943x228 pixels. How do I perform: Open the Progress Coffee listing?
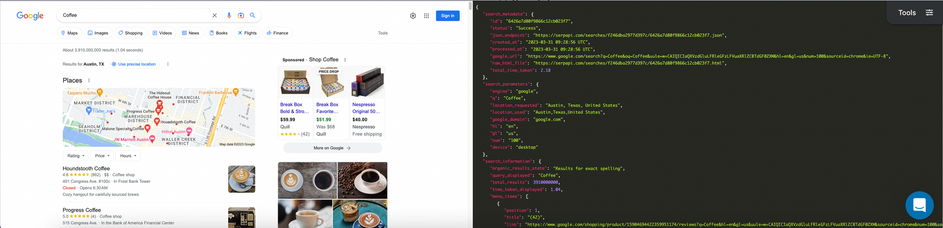pyautogui.click(x=82, y=210)
